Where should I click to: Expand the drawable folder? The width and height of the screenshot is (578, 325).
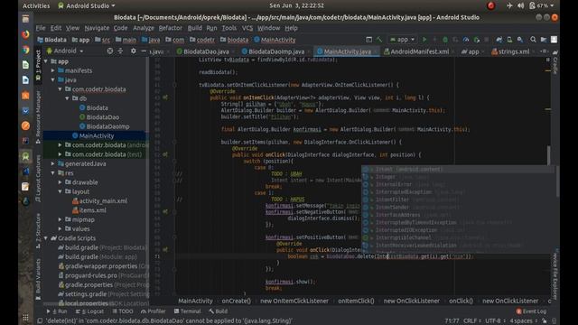(x=61, y=182)
